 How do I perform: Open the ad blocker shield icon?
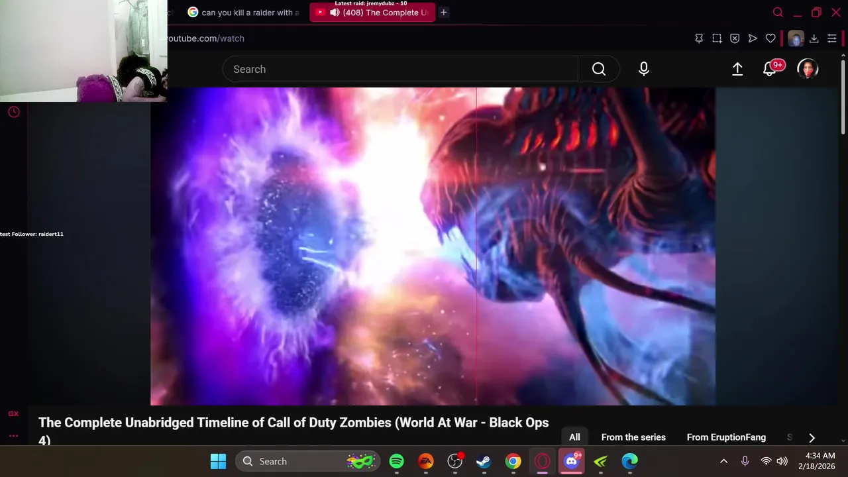[735, 38]
